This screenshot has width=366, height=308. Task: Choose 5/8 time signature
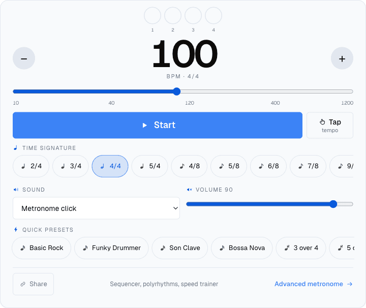coord(229,166)
